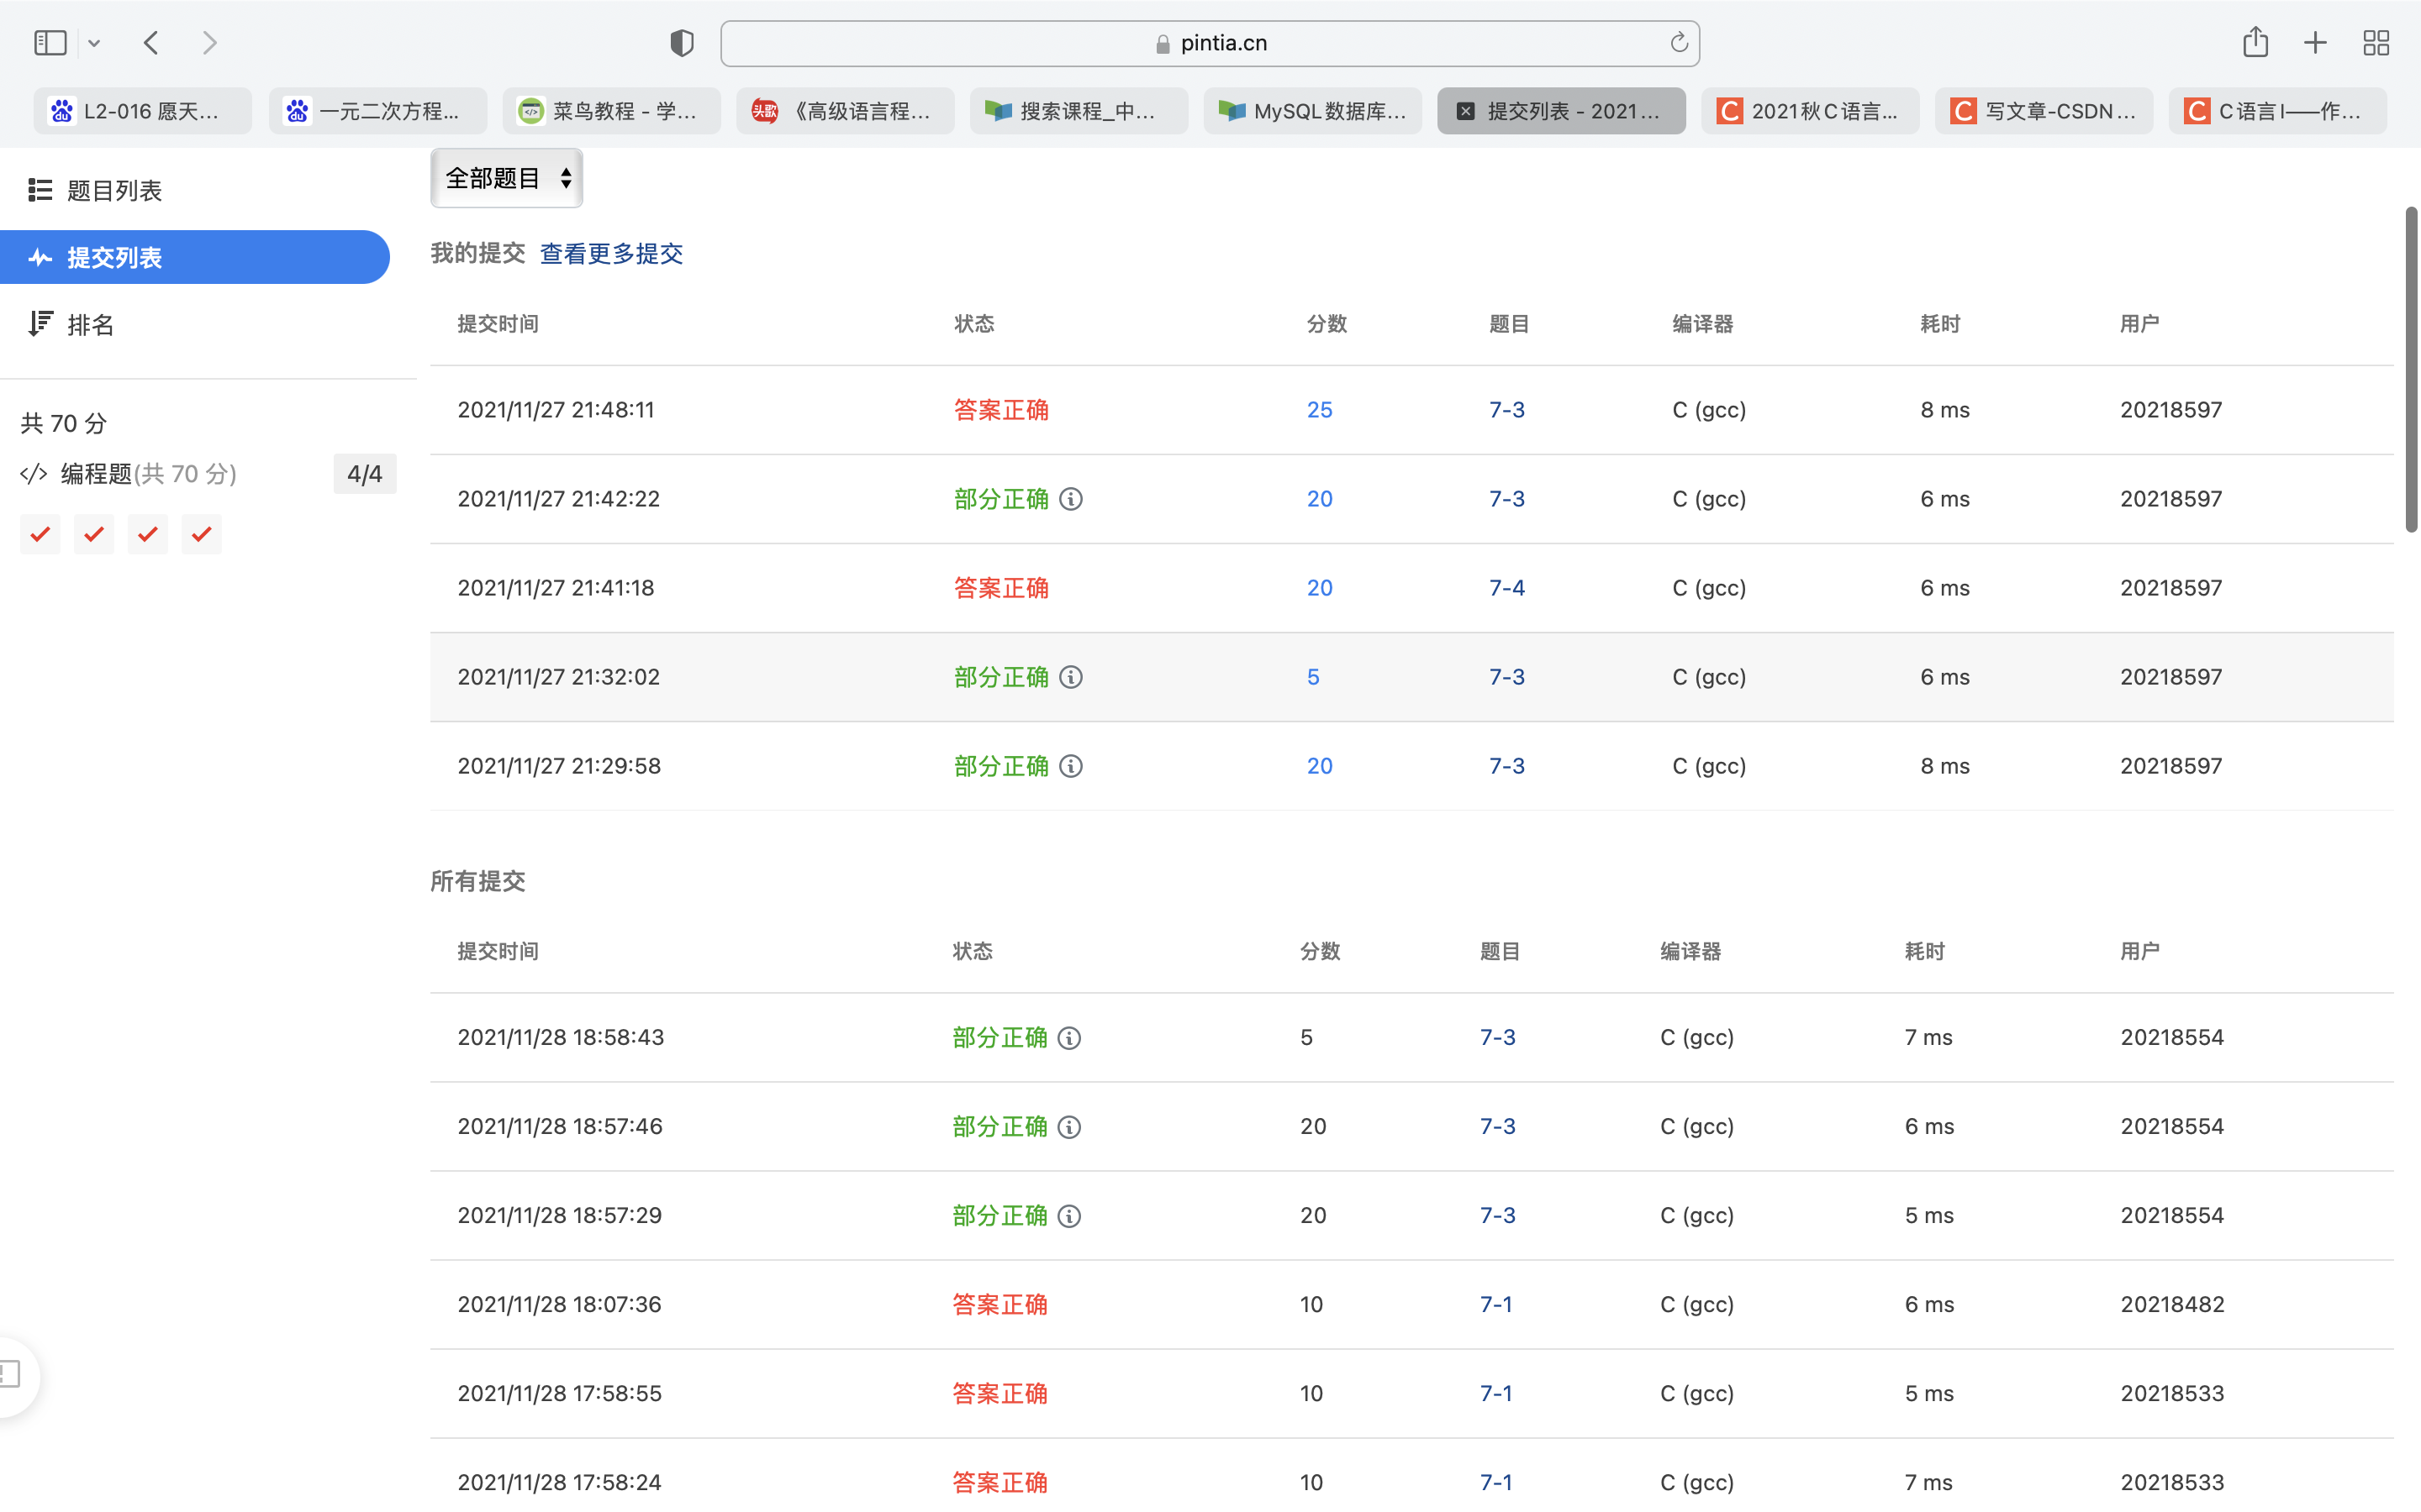Select 提交列表 in the sidebar

194,257
